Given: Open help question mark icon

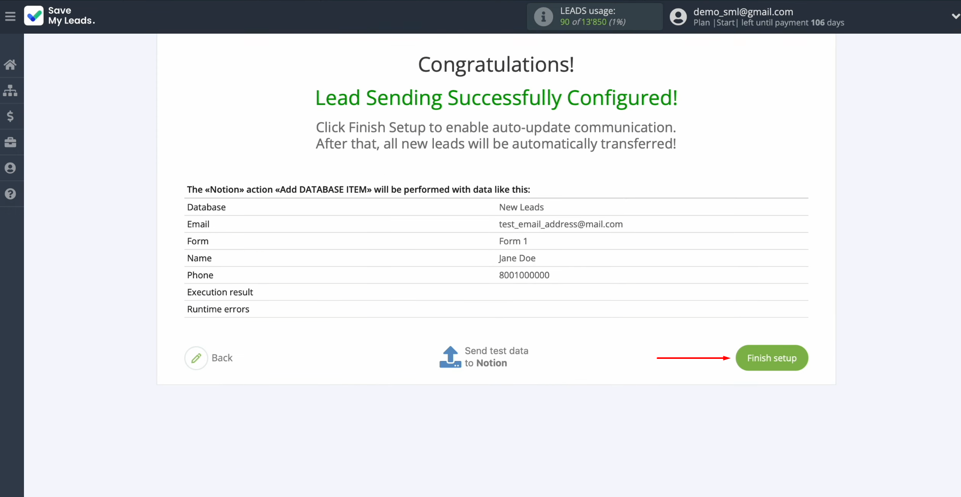Looking at the screenshot, I should [x=10, y=194].
